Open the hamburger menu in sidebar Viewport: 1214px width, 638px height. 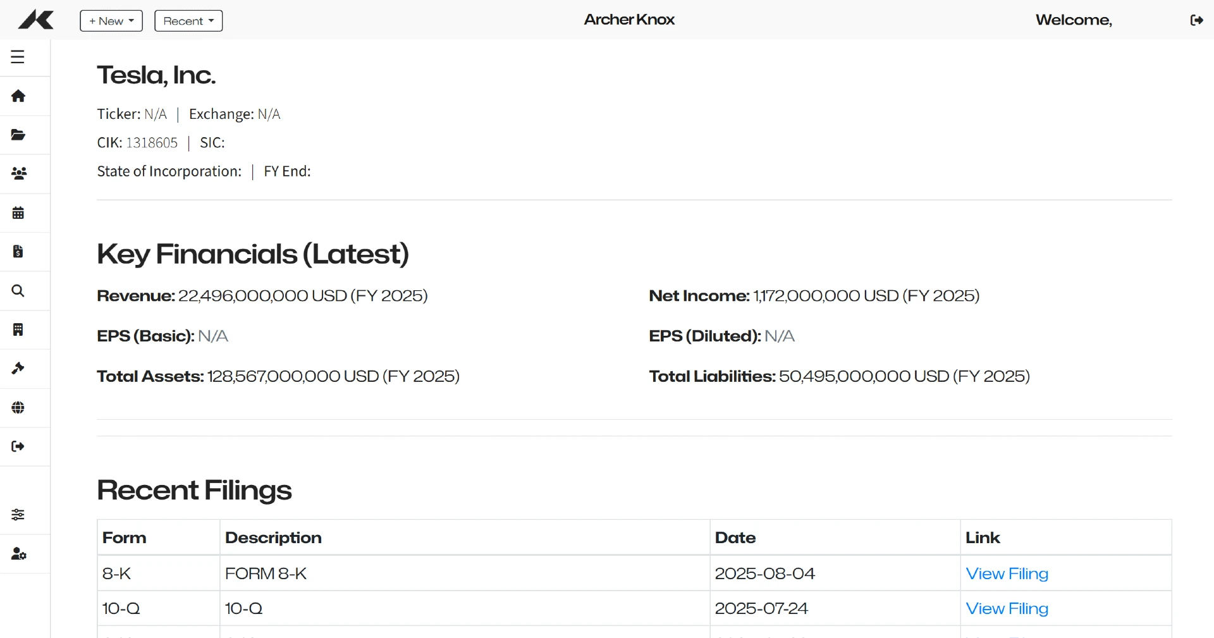[x=18, y=57]
